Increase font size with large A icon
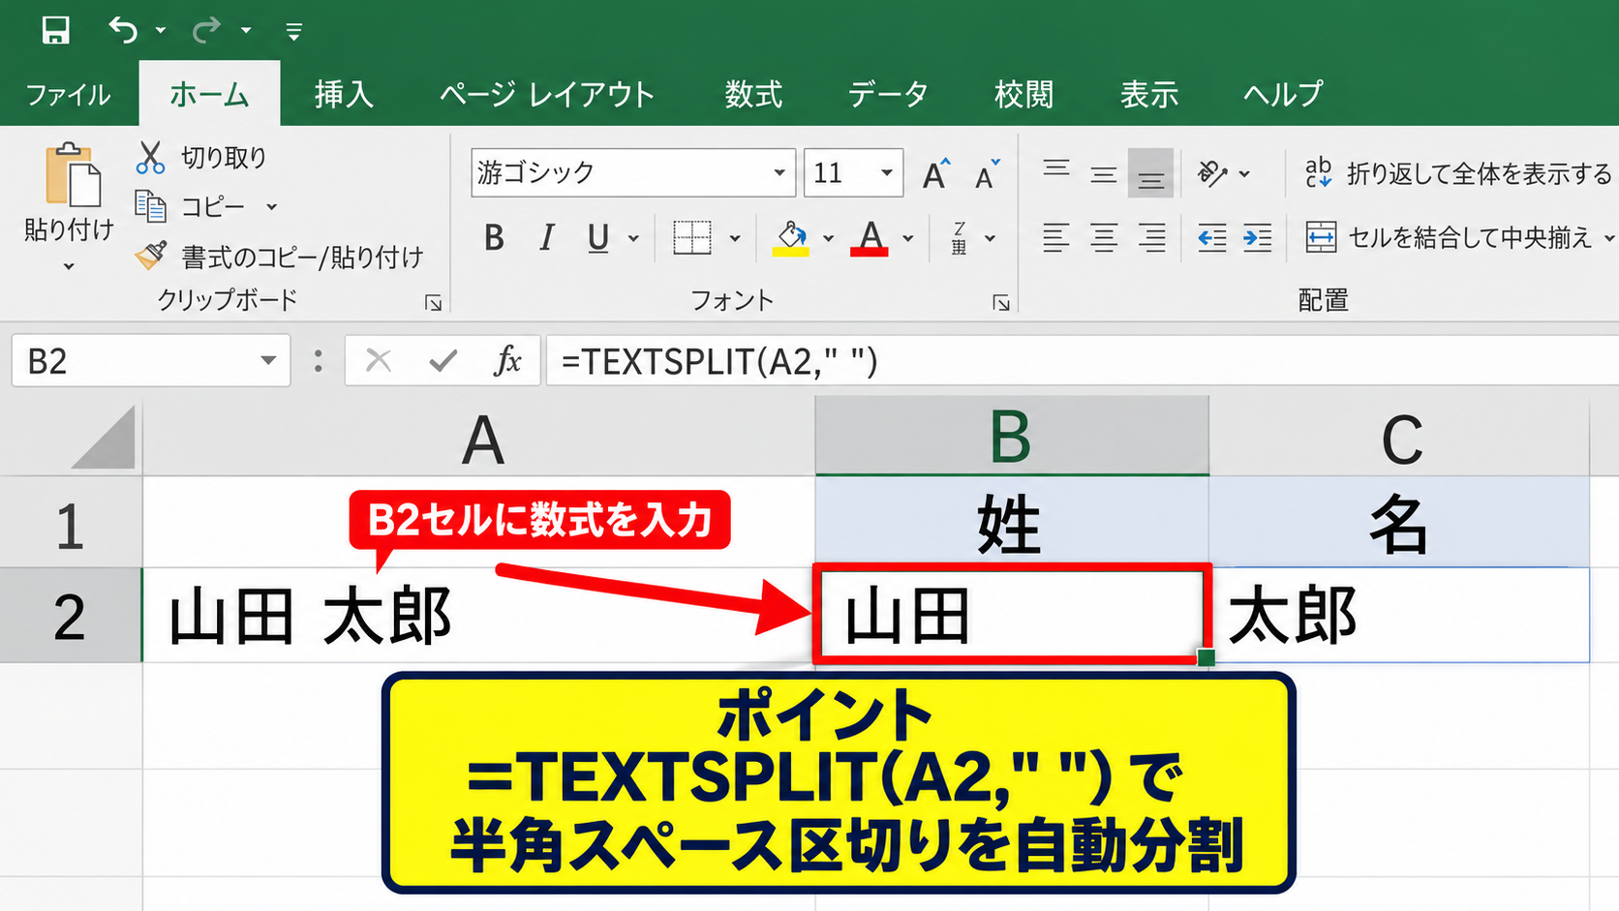 click(x=935, y=174)
